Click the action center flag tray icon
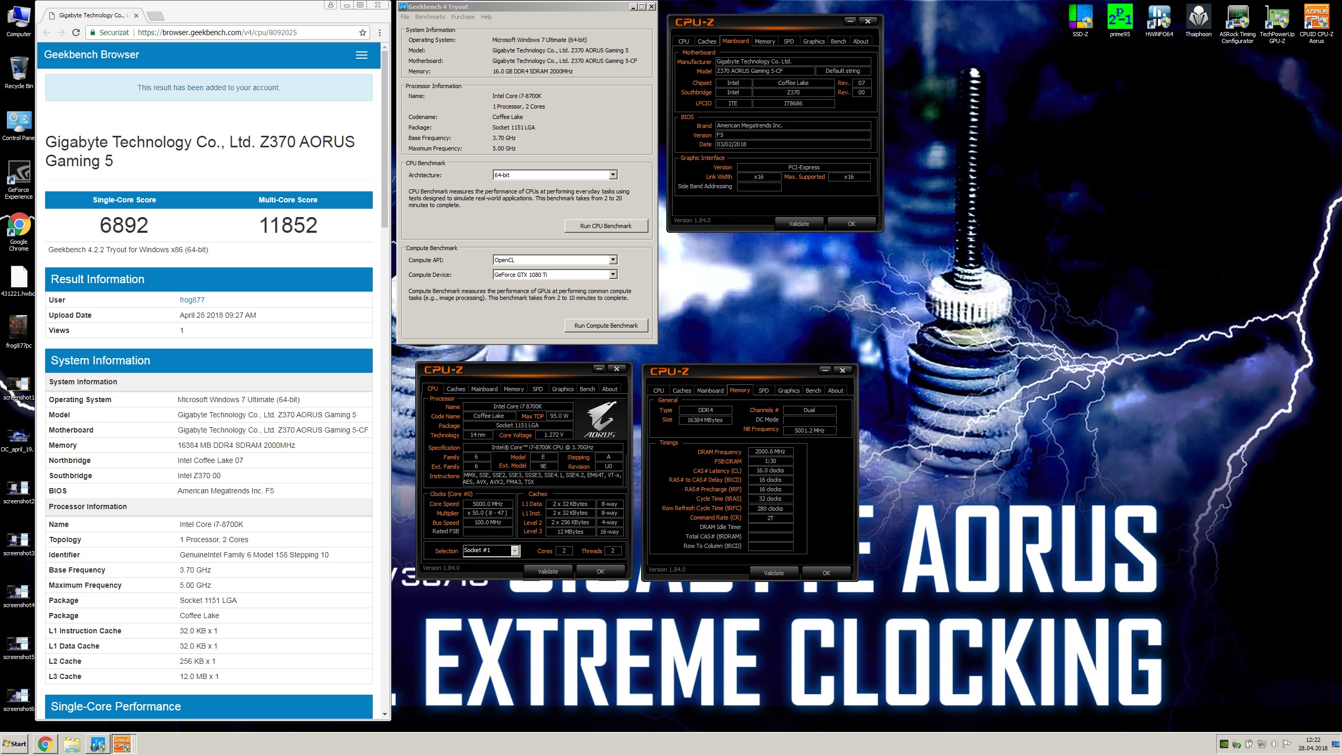The width and height of the screenshot is (1342, 755). tap(1287, 744)
